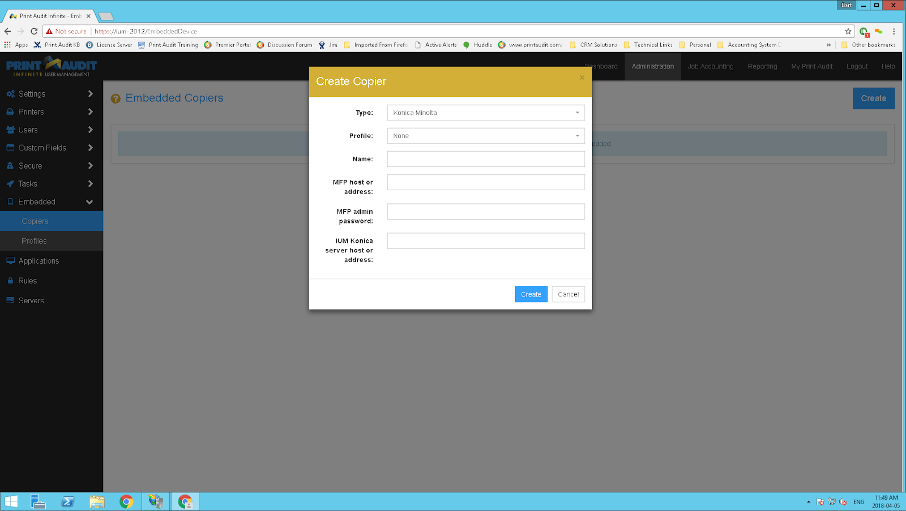Screen dimensions: 906x511
Task: Click the Servers icon in sidebar
Action: coord(10,300)
